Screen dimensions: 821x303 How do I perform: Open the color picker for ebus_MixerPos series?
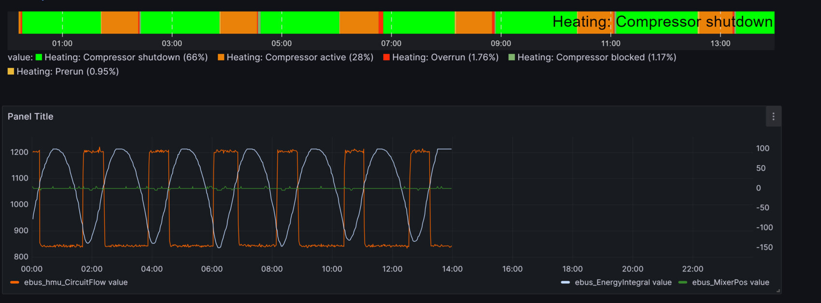click(682, 282)
